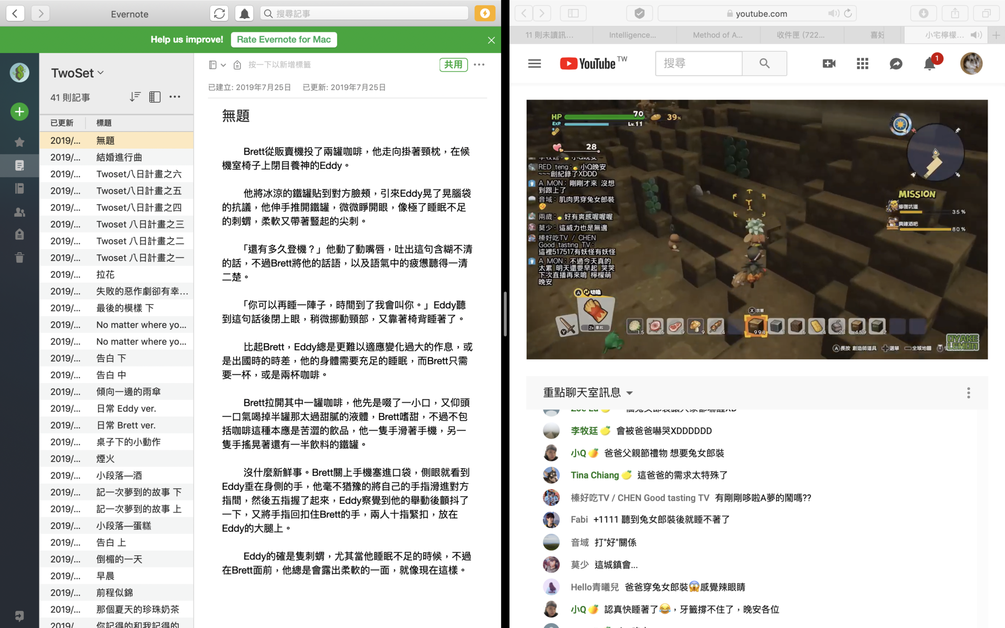
Task: Open the note 那個夏天的珍珠奶茶
Action: 117,609
